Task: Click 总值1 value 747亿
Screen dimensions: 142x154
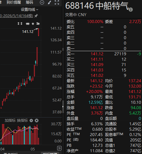Action: 135,145
